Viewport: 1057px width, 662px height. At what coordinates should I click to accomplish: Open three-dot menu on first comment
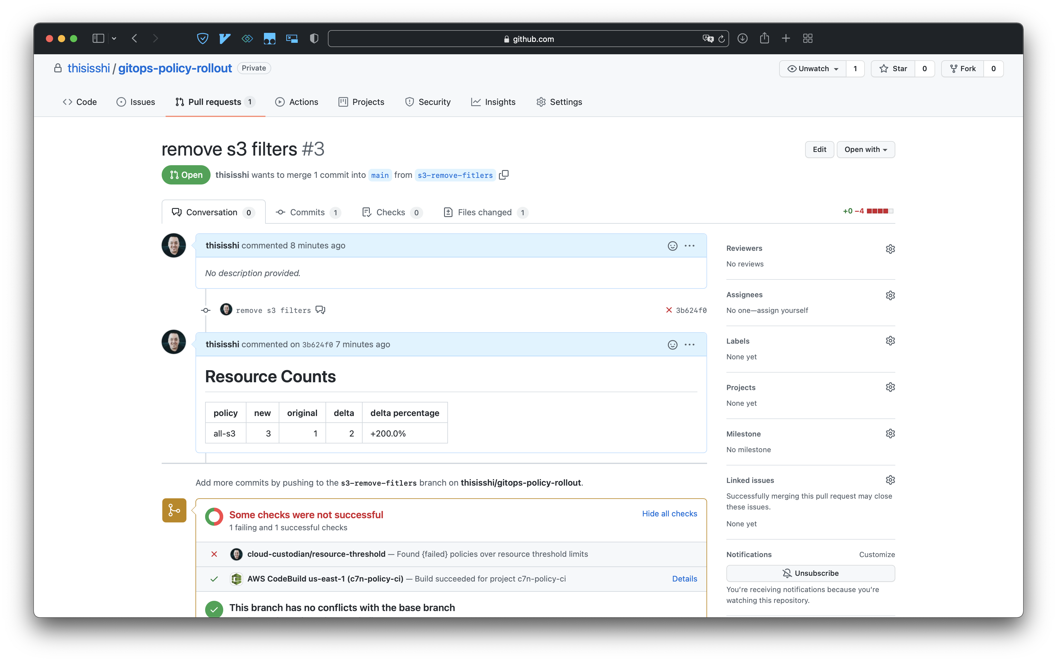(689, 246)
